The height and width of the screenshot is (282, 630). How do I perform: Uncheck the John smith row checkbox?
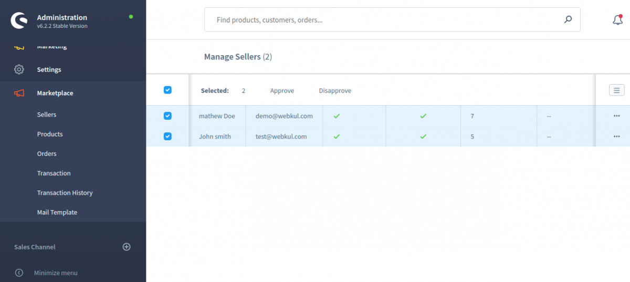167,136
